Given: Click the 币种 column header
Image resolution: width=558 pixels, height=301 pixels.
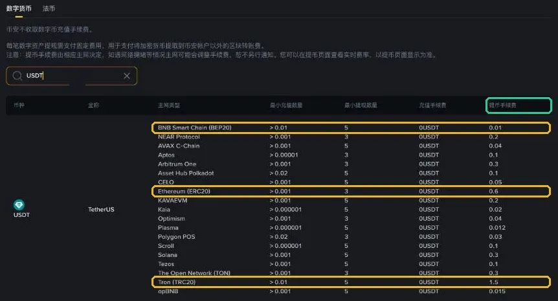Looking at the screenshot, I should pyautogui.click(x=19, y=105).
